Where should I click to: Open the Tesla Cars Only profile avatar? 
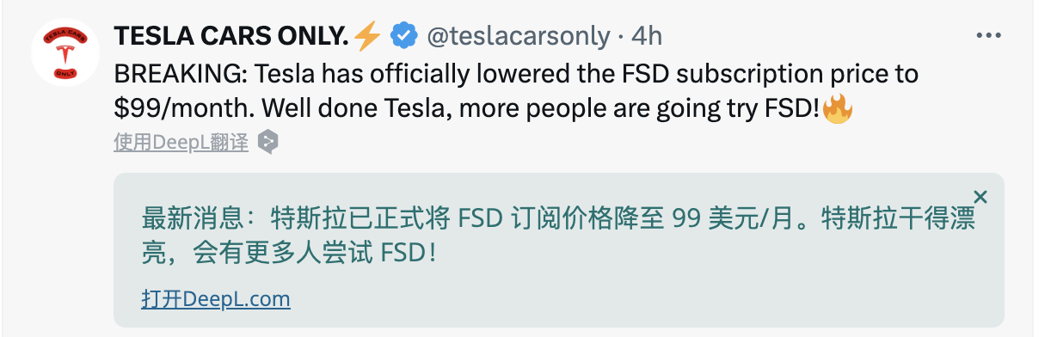pyautogui.click(x=66, y=52)
